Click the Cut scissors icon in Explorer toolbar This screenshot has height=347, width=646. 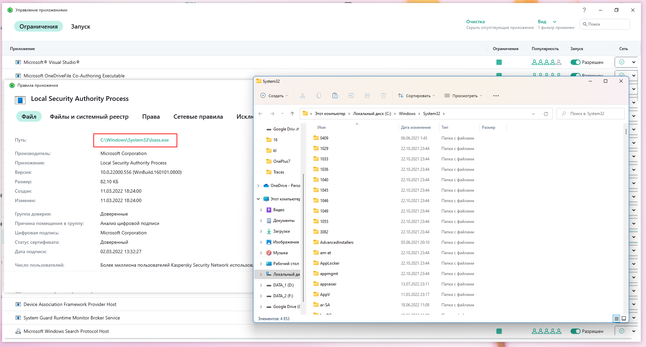(x=303, y=96)
